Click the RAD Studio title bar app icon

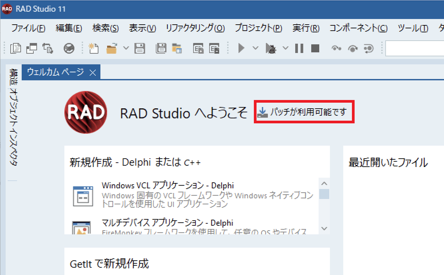coord(7,9)
